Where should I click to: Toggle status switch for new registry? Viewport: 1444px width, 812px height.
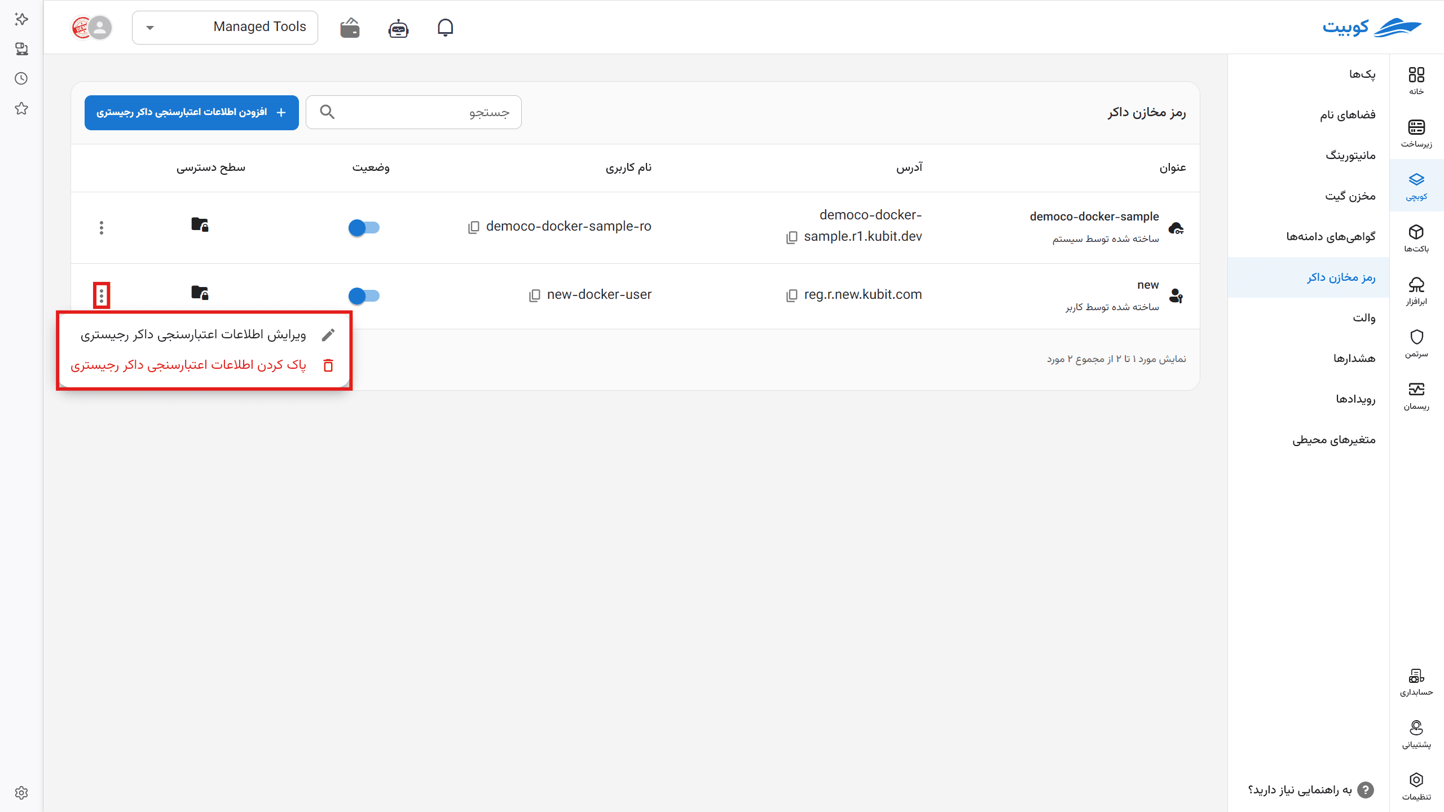364,295
